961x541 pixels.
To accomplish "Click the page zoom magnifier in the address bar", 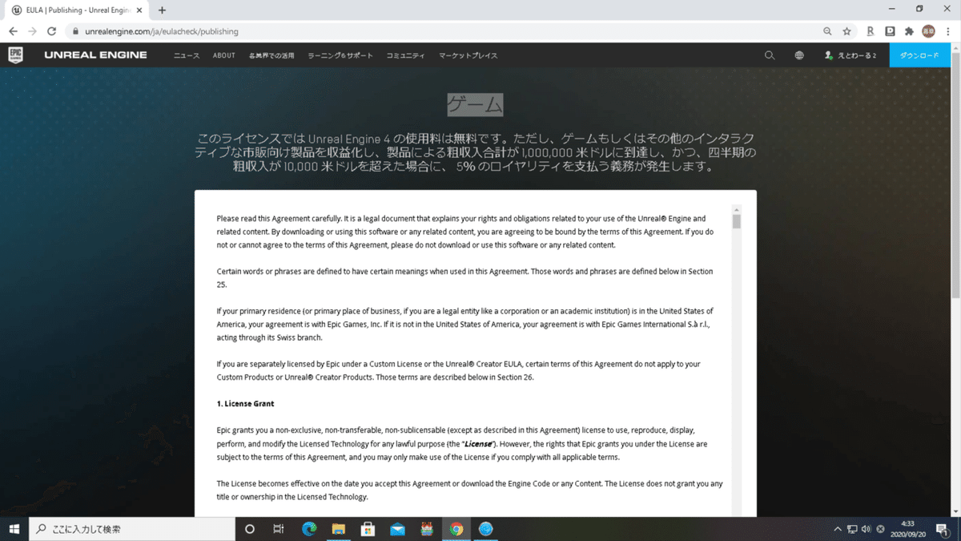I will pyautogui.click(x=827, y=31).
